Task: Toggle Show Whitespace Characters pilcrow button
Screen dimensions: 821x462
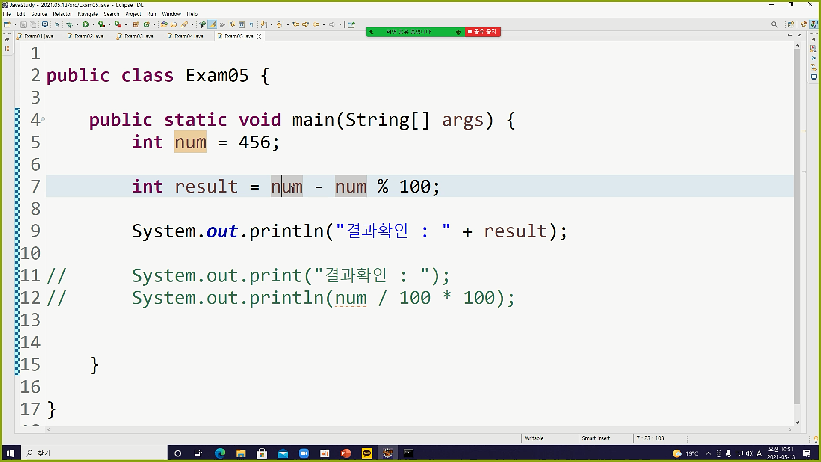Action: click(x=251, y=24)
